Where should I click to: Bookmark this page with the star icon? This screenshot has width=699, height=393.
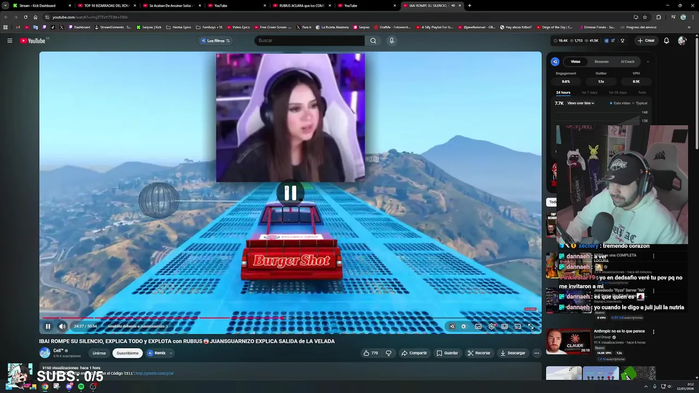(645, 17)
